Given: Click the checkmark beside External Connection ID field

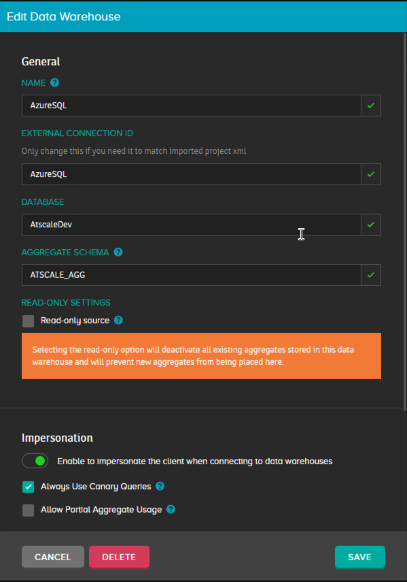Looking at the screenshot, I should pos(371,174).
